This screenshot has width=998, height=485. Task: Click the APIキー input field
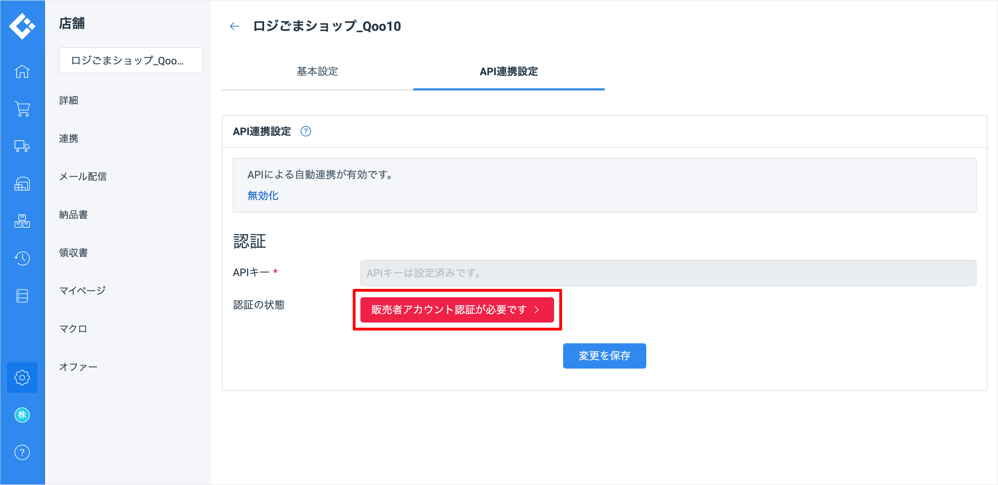tap(667, 273)
